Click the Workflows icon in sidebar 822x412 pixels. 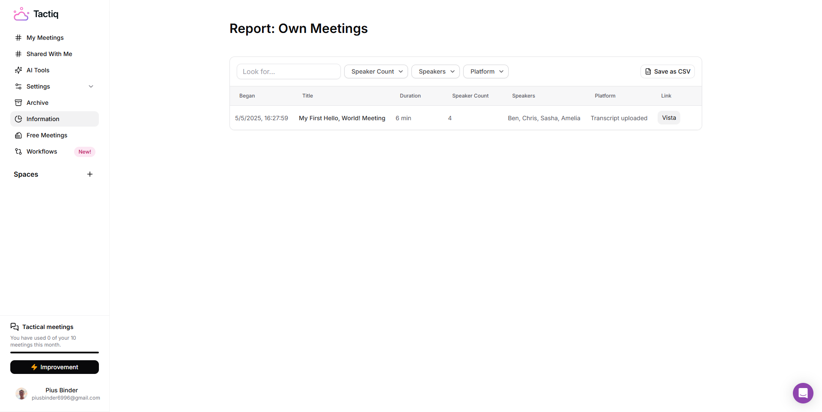pyautogui.click(x=18, y=151)
